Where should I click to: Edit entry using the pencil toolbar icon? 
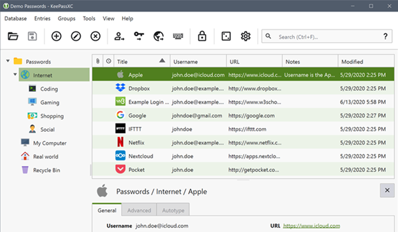(x=76, y=36)
